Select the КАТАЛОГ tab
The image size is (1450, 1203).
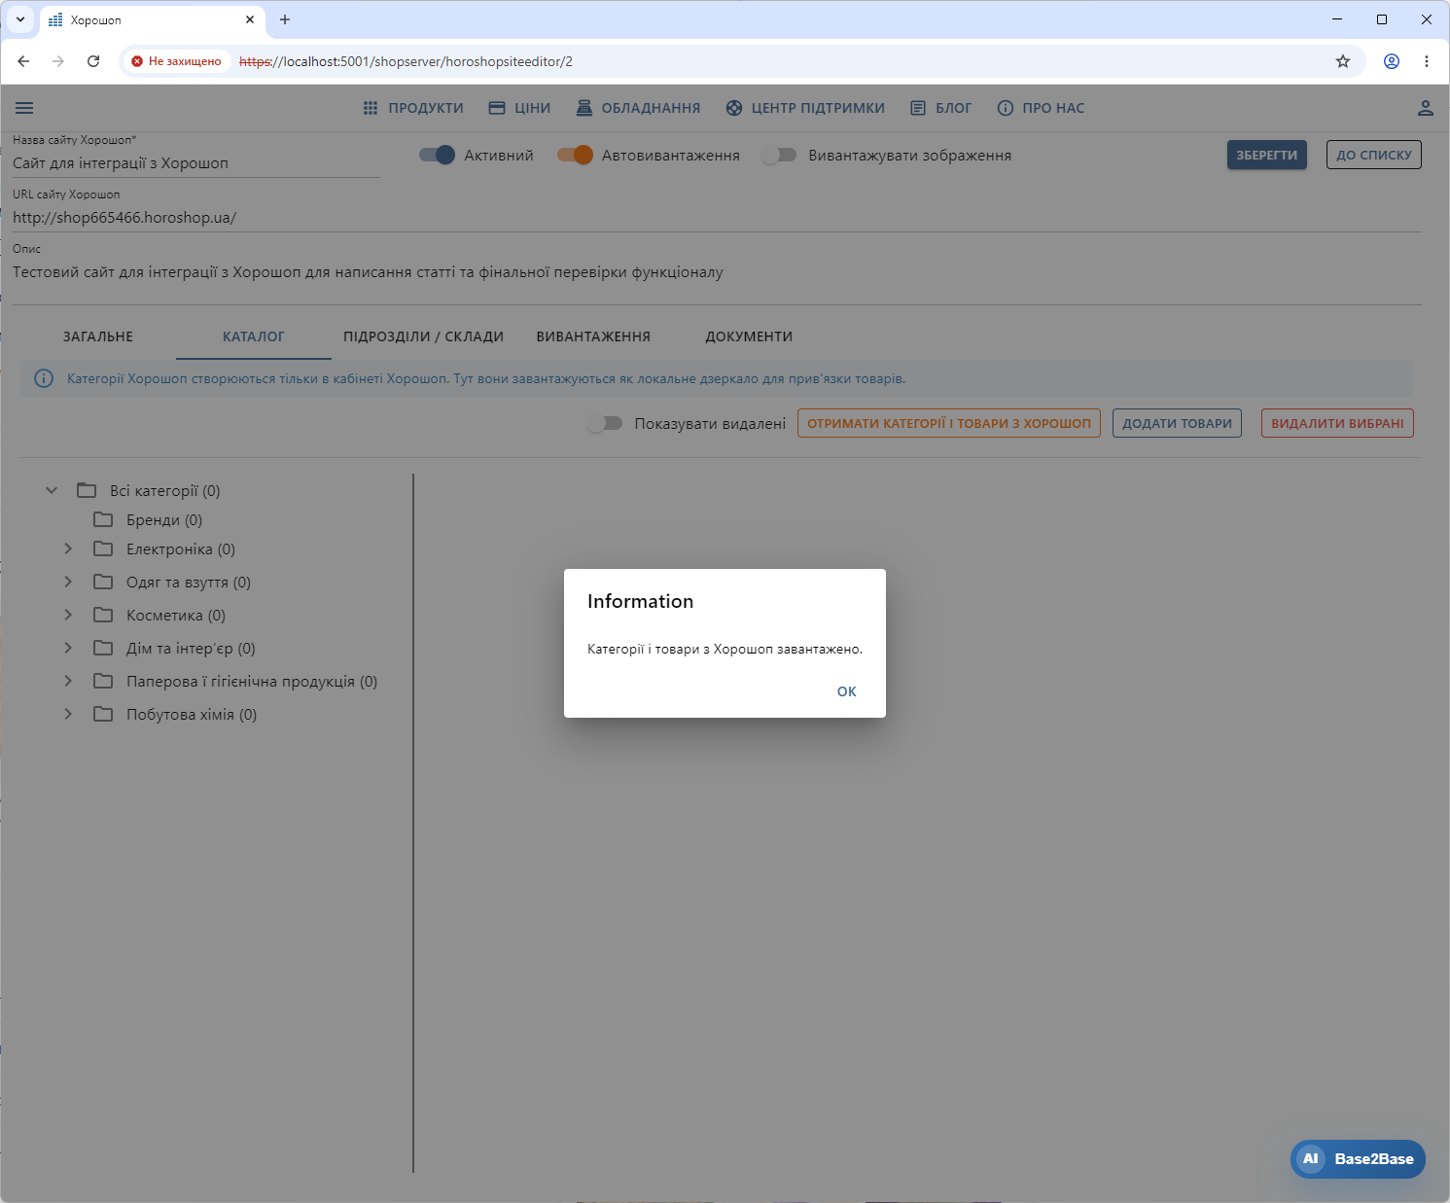pos(254,336)
